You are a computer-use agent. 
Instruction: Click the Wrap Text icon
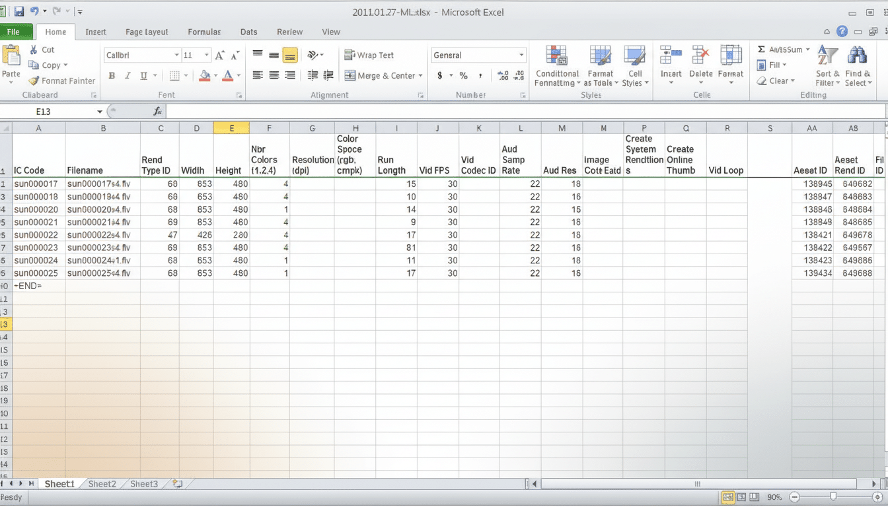[x=370, y=55]
